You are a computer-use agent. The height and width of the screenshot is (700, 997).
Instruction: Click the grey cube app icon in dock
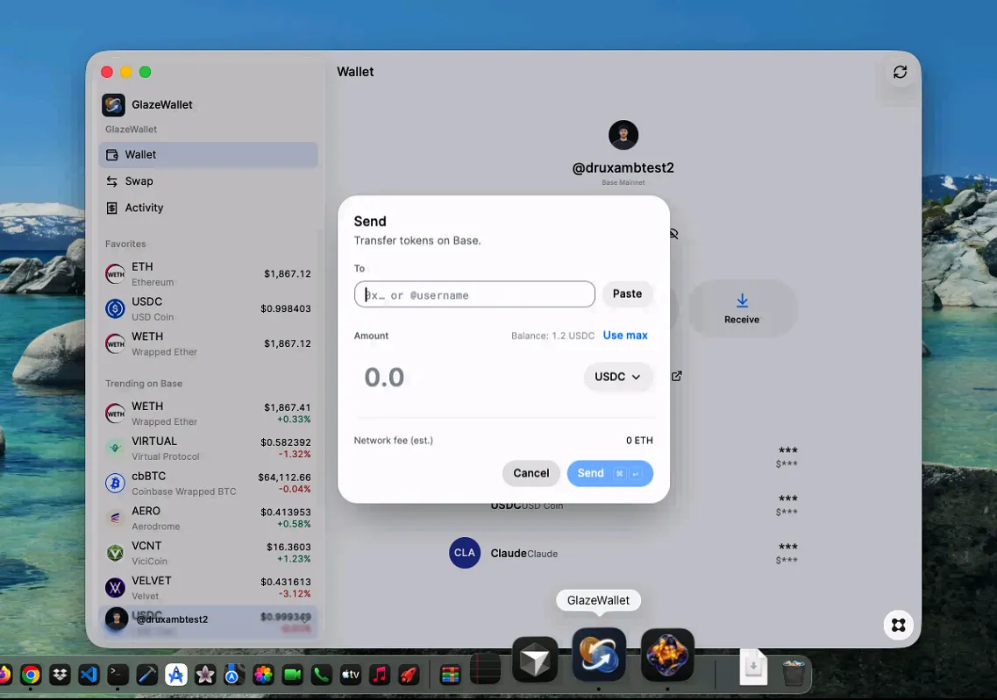[536, 661]
